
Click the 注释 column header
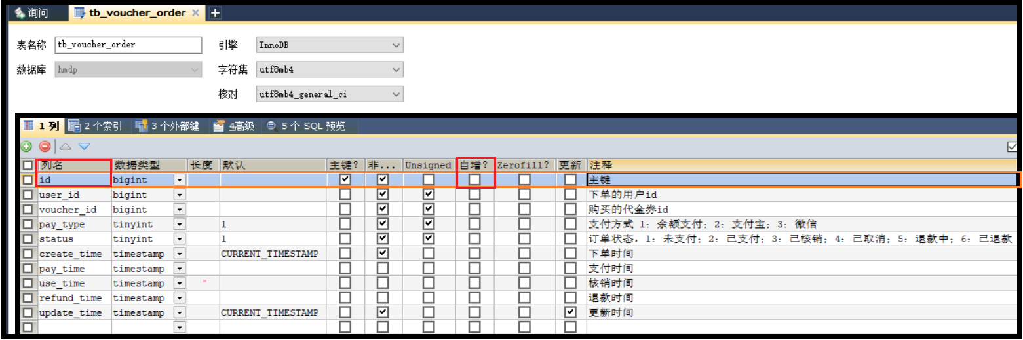tap(802, 165)
